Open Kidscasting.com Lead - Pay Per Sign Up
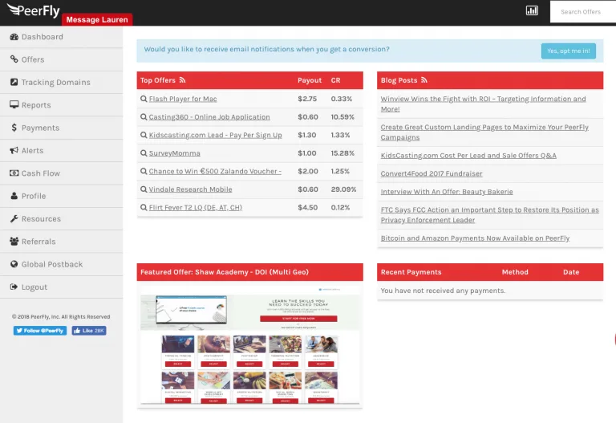Viewport: 616px width, 423px height. pyautogui.click(x=215, y=135)
